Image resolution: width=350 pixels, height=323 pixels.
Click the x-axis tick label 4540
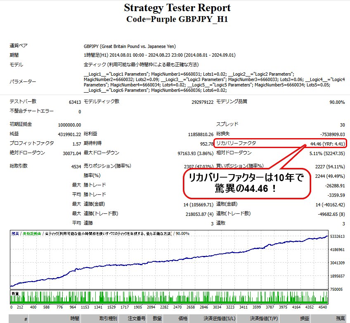coord(322,307)
